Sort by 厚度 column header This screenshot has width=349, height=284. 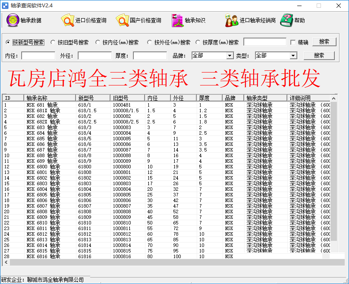pos(209,98)
